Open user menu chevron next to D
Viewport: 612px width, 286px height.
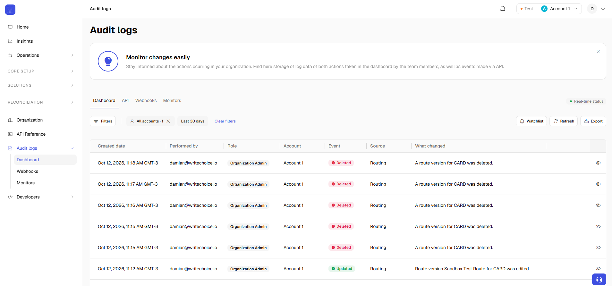click(x=603, y=9)
